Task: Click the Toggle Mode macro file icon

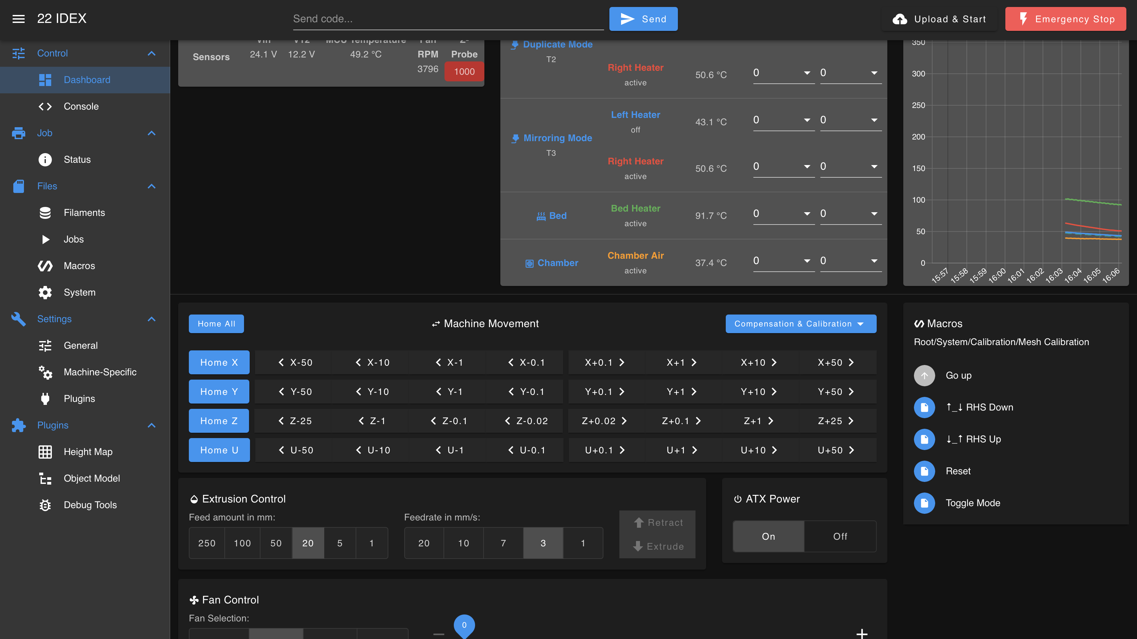Action: [x=924, y=503]
